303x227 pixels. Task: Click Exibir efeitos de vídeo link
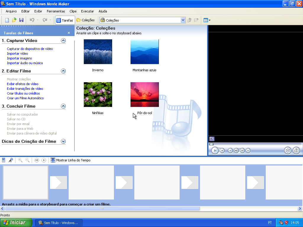(22, 84)
